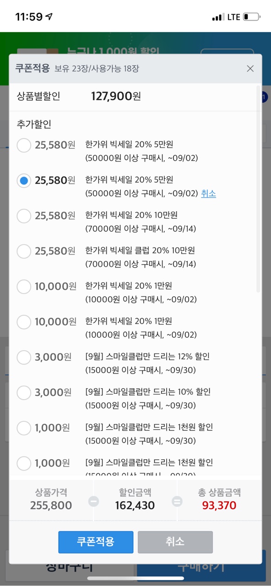
Task: Select last visible 1,000원 coupon radio
Action: click(x=24, y=463)
